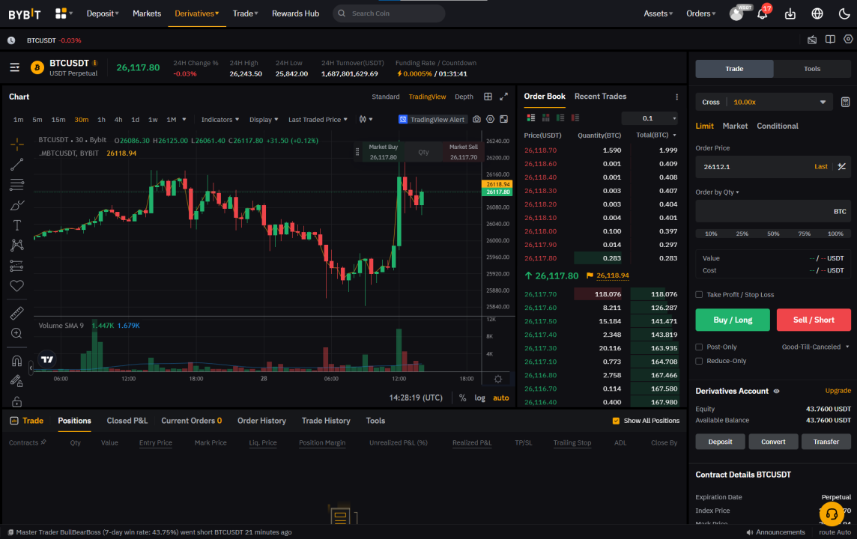Viewport: 857px width, 539px height.
Task: Open the notifications bell
Action: point(762,13)
